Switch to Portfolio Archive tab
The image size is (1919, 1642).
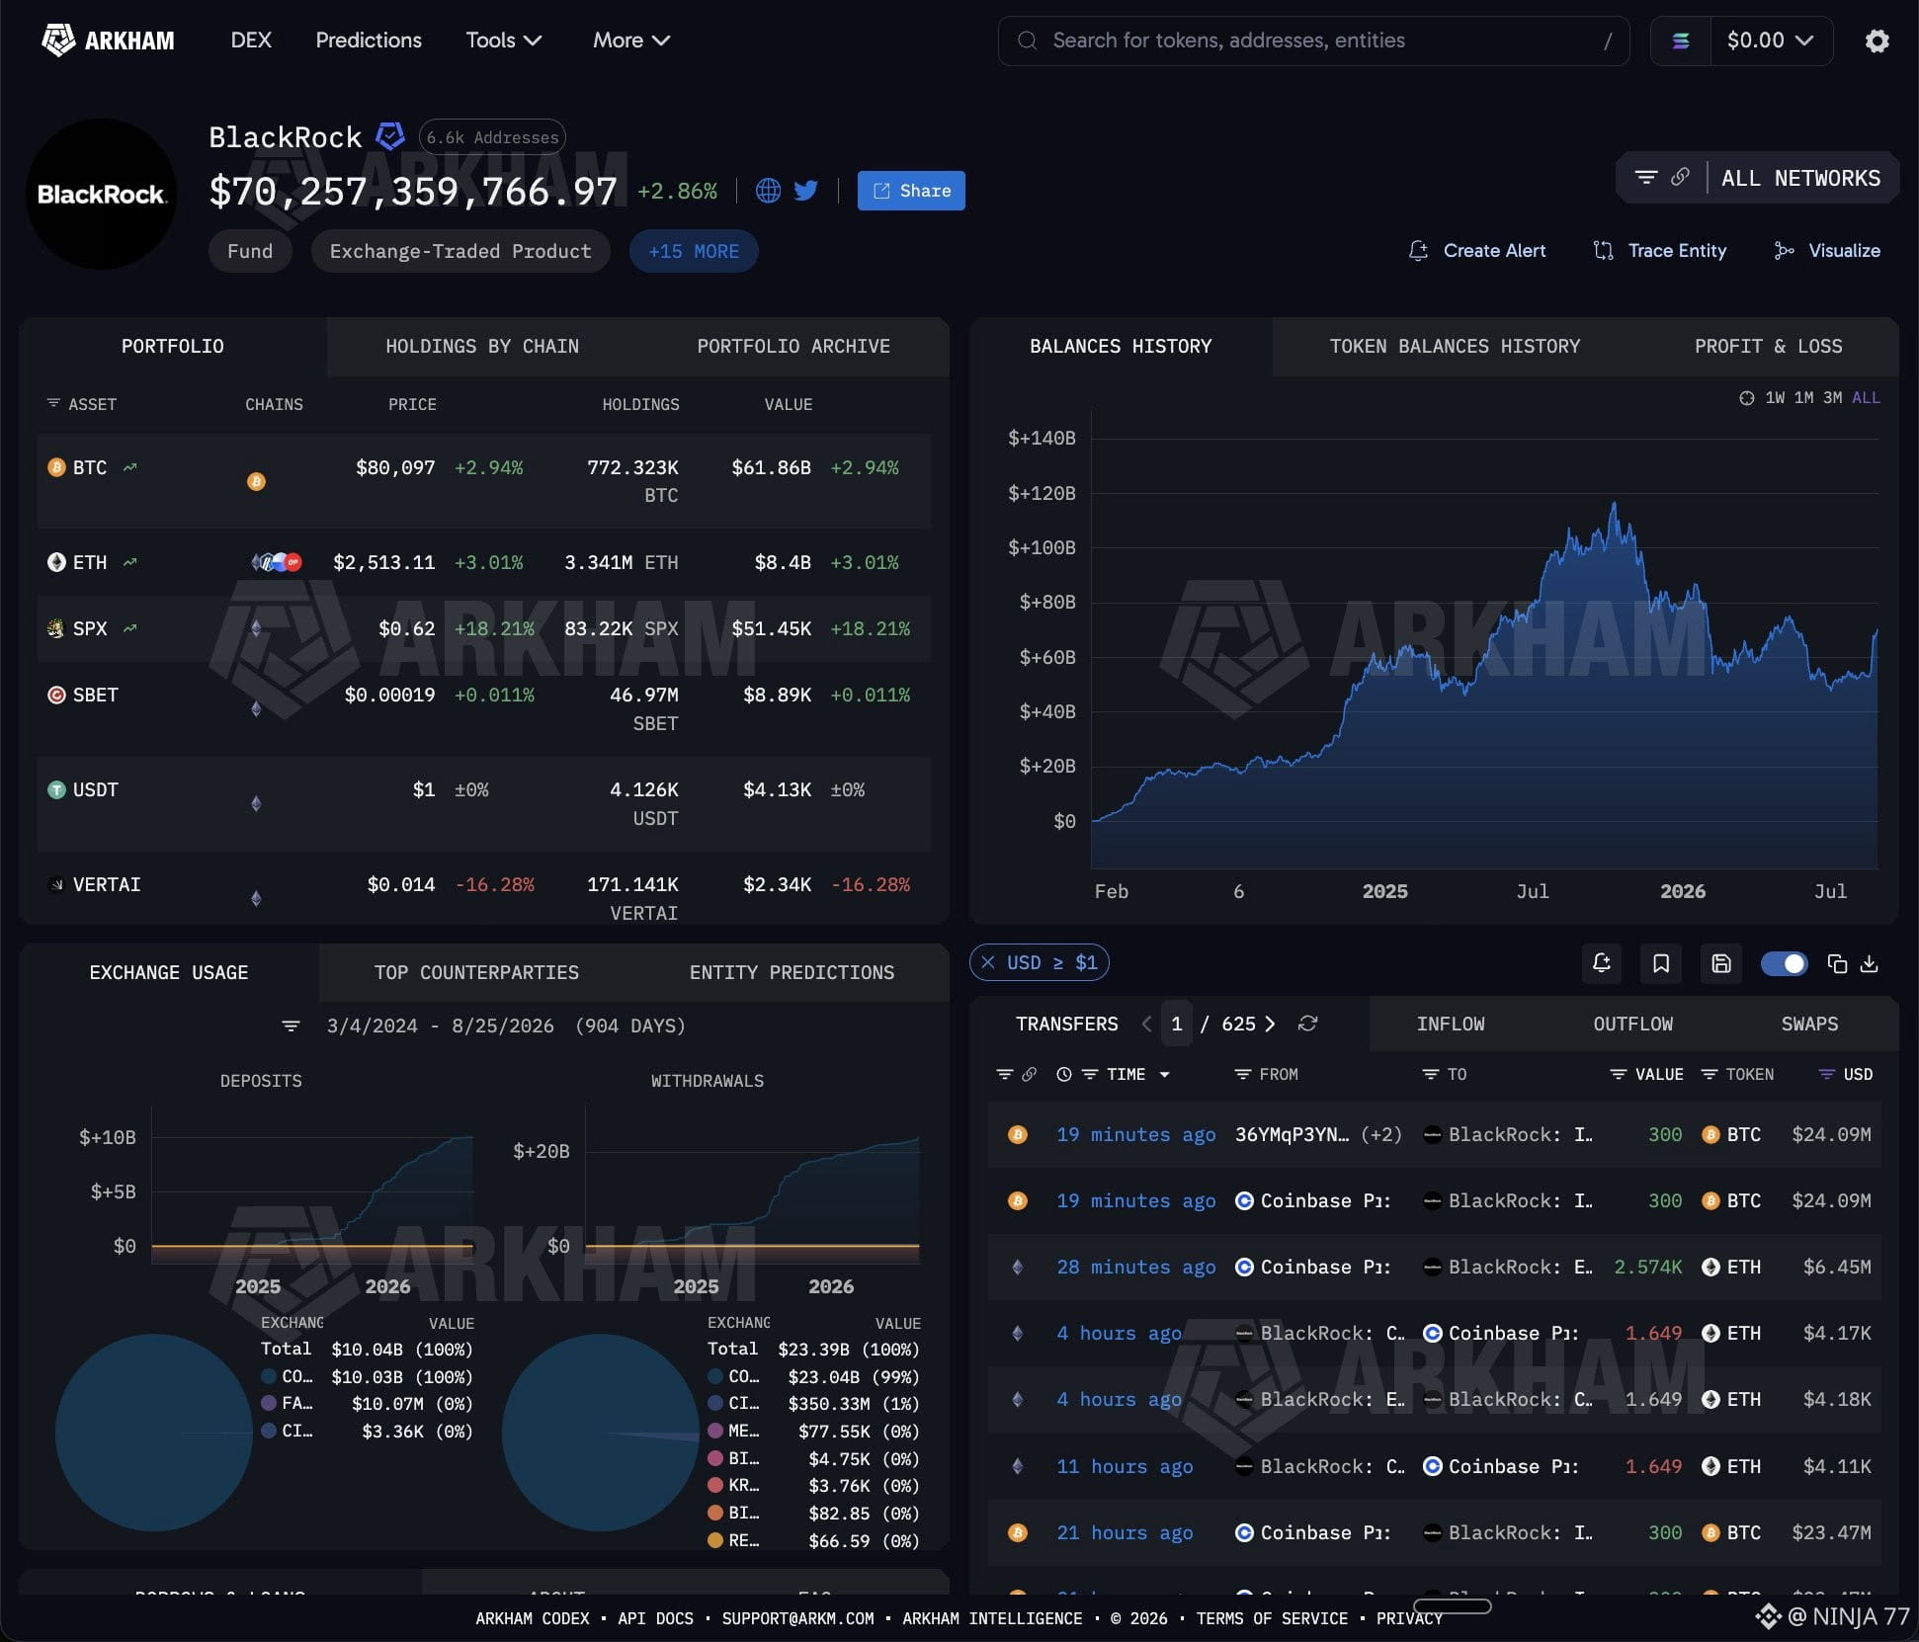(x=793, y=346)
